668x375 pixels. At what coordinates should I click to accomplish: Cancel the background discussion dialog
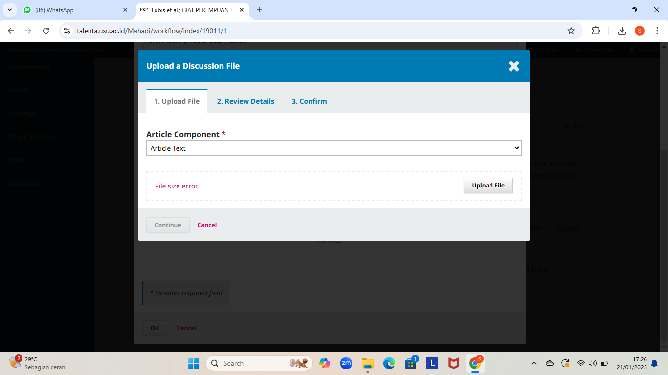(x=186, y=328)
